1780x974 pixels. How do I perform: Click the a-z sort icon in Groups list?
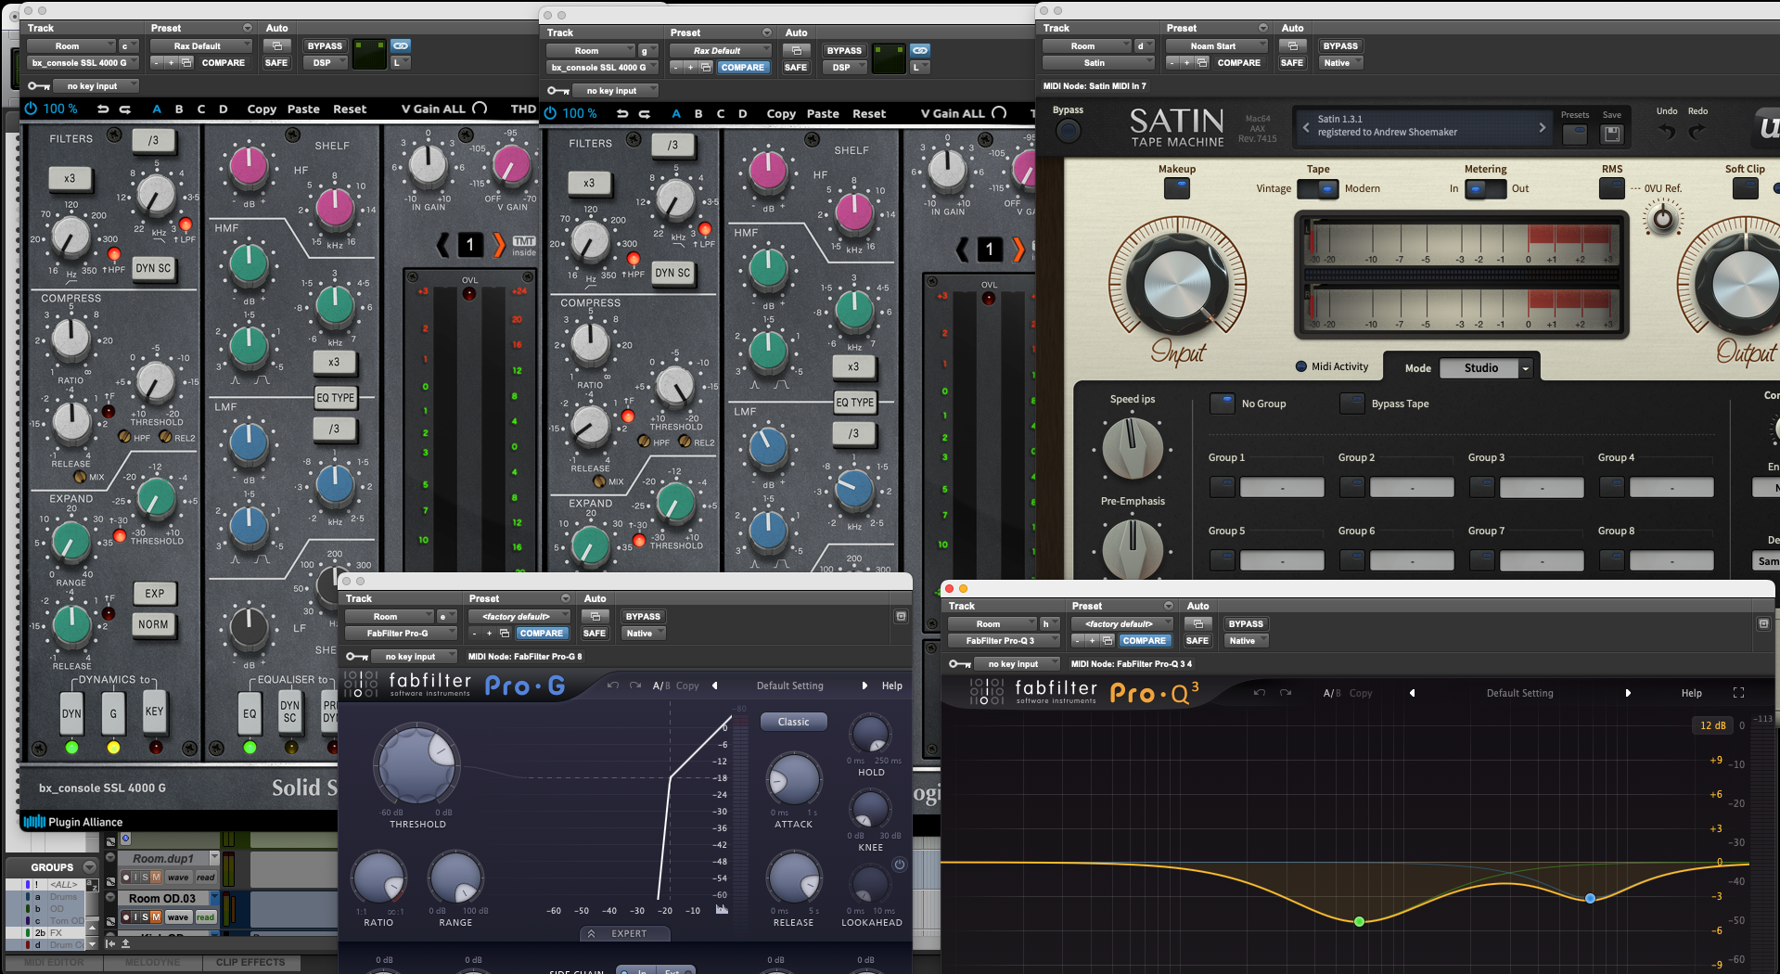pos(92,885)
